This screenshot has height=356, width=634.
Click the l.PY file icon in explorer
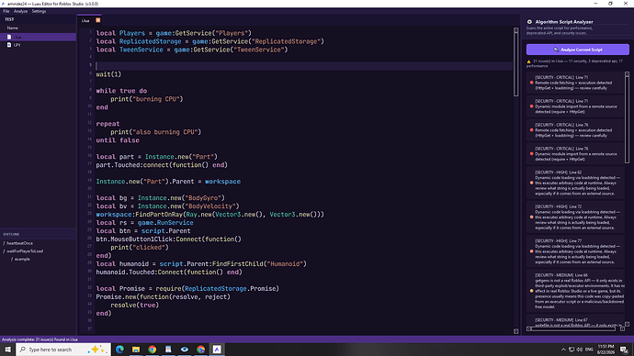pos(9,45)
